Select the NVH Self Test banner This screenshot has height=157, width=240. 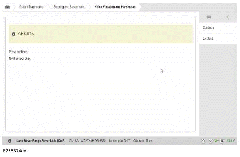100,34
